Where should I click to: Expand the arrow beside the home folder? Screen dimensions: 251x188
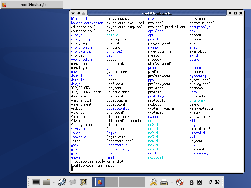54,182
